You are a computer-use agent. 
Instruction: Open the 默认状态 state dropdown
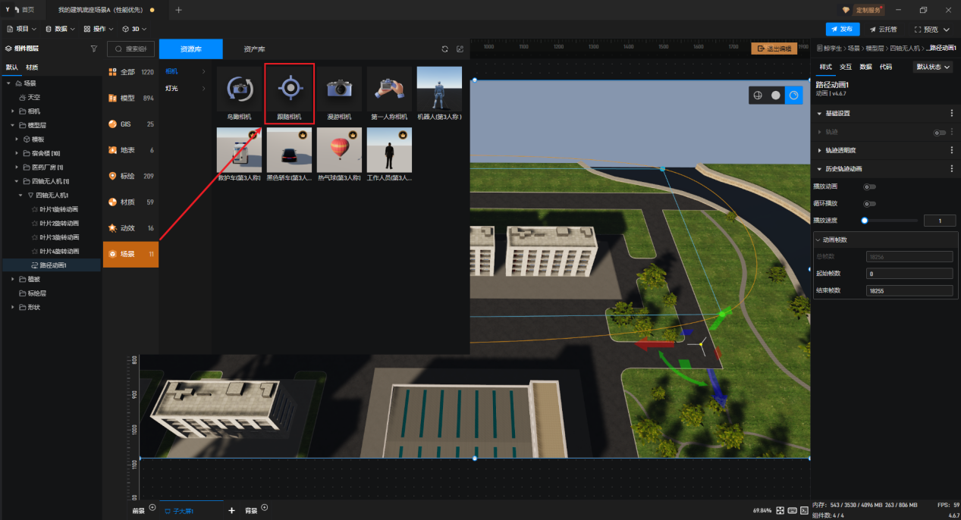tap(932, 67)
